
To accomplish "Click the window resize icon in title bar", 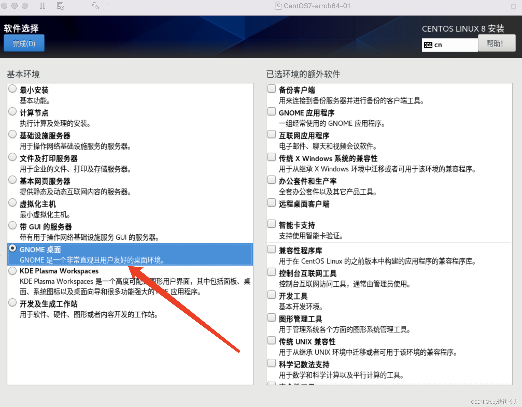I will point(514,6).
